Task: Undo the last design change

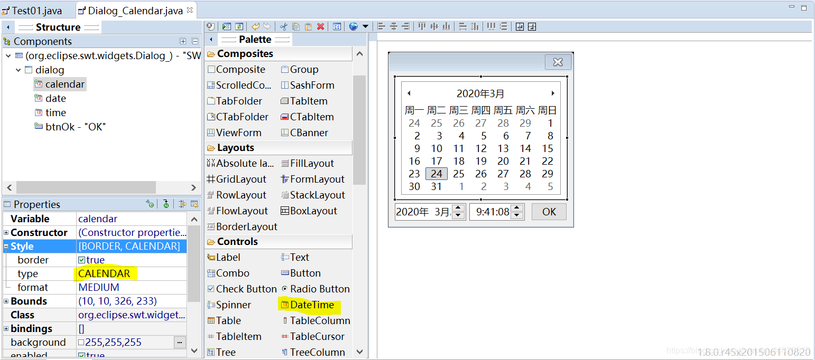Action: tap(255, 26)
